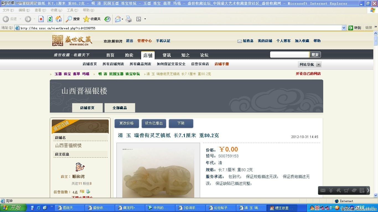Open browsing History clock icon
Viewport: 378px width, 212px height.
tap(107, 19)
